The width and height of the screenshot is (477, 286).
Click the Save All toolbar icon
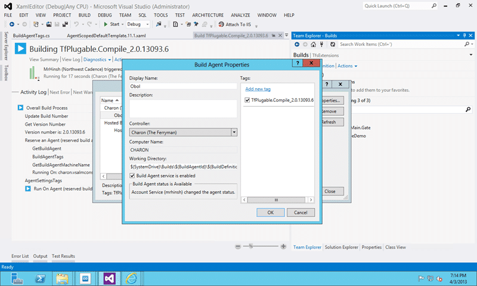click(x=65, y=24)
